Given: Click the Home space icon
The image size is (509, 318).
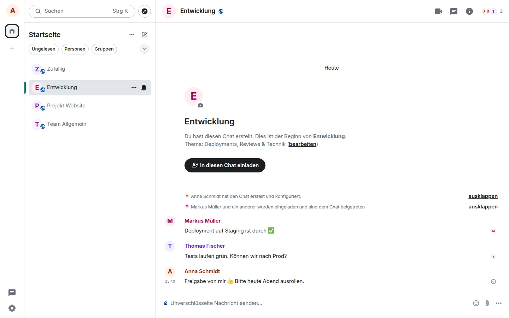Looking at the screenshot, I should pyautogui.click(x=12, y=31).
